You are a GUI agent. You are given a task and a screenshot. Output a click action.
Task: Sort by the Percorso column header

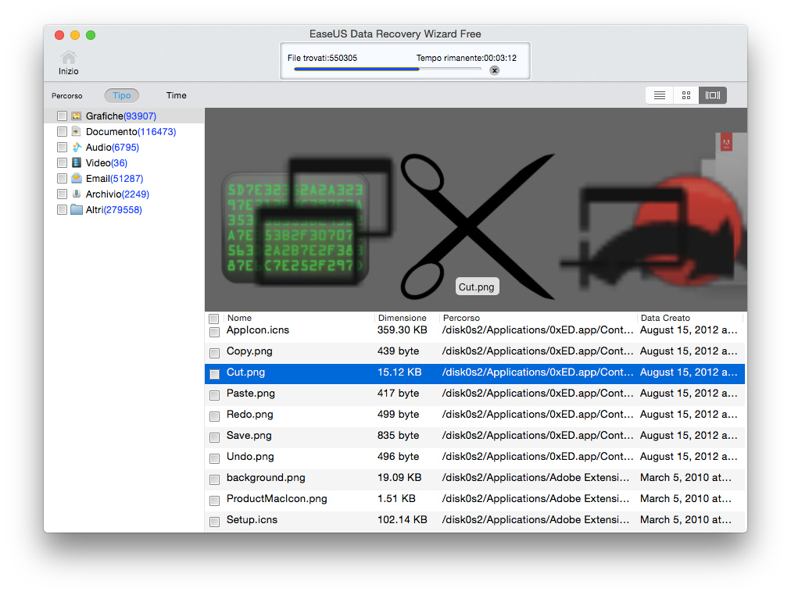pos(461,318)
